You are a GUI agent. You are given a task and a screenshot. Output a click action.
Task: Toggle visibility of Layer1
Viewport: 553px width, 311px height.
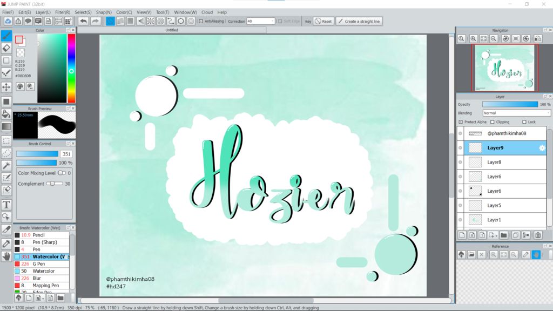click(460, 220)
